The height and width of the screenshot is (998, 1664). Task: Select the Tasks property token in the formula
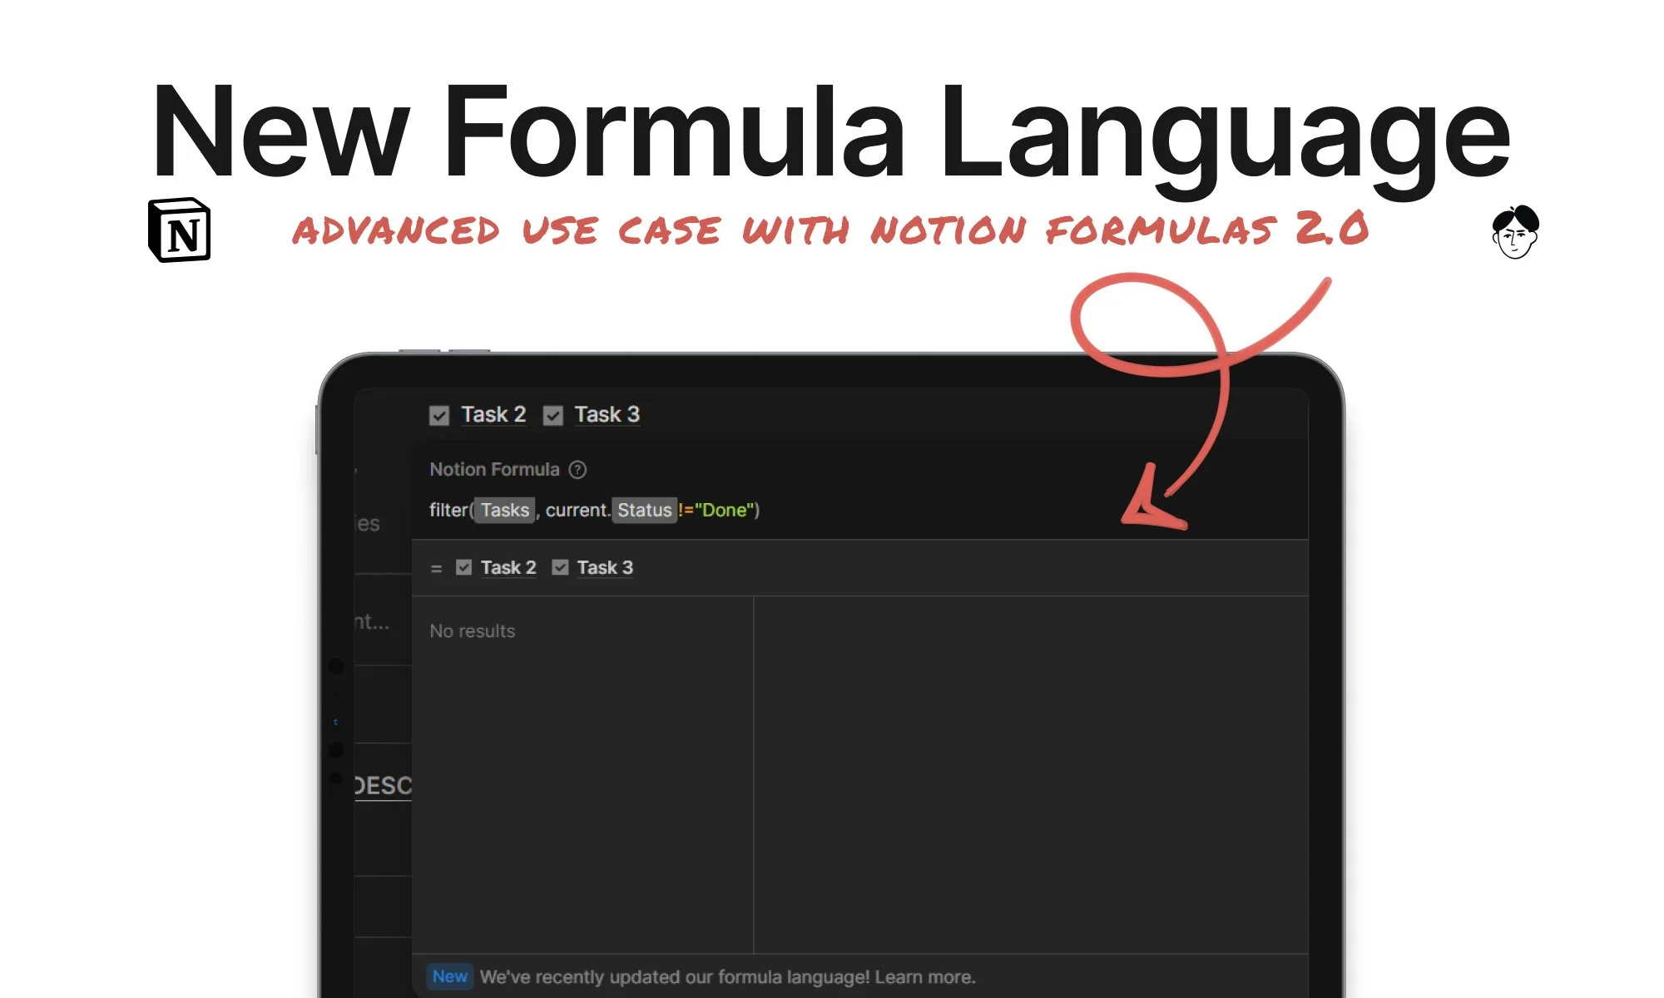(x=505, y=510)
